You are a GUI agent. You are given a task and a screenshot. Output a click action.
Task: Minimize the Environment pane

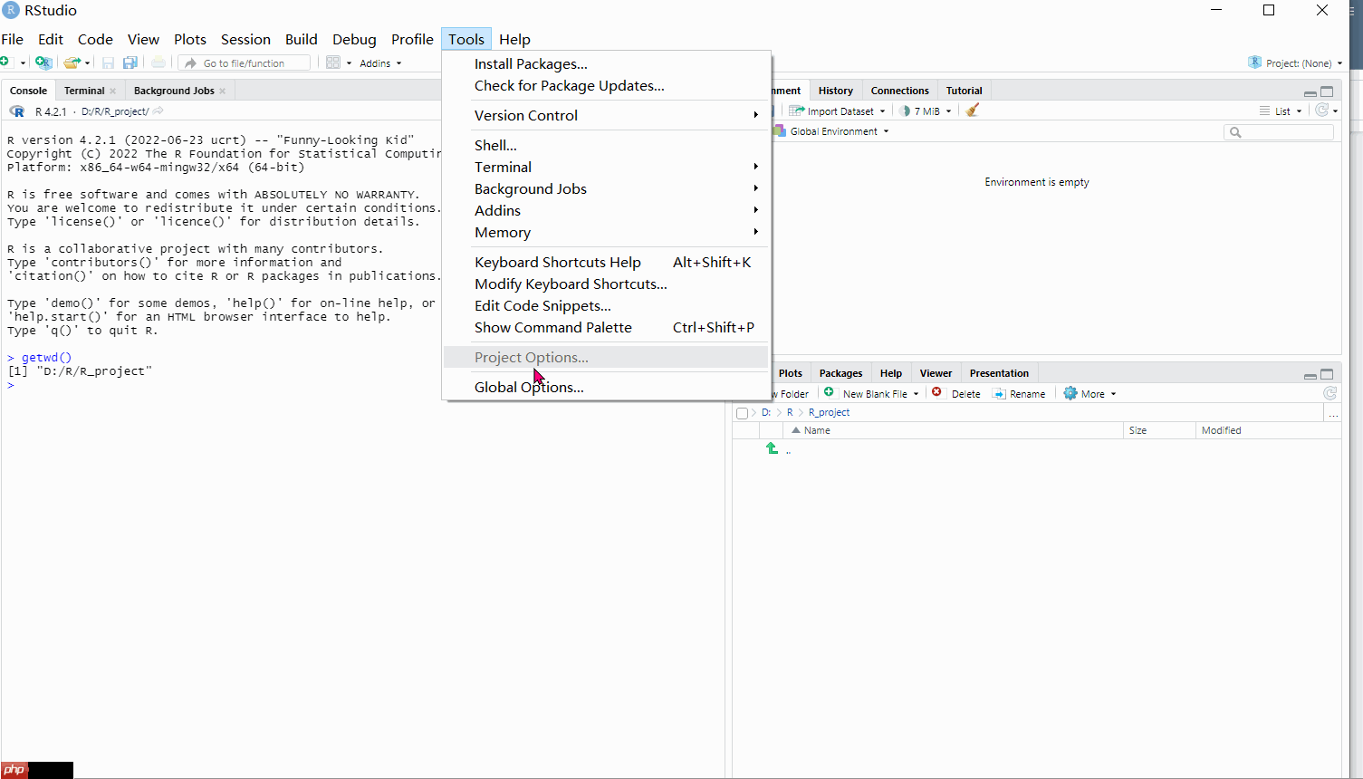[x=1310, y=92]
